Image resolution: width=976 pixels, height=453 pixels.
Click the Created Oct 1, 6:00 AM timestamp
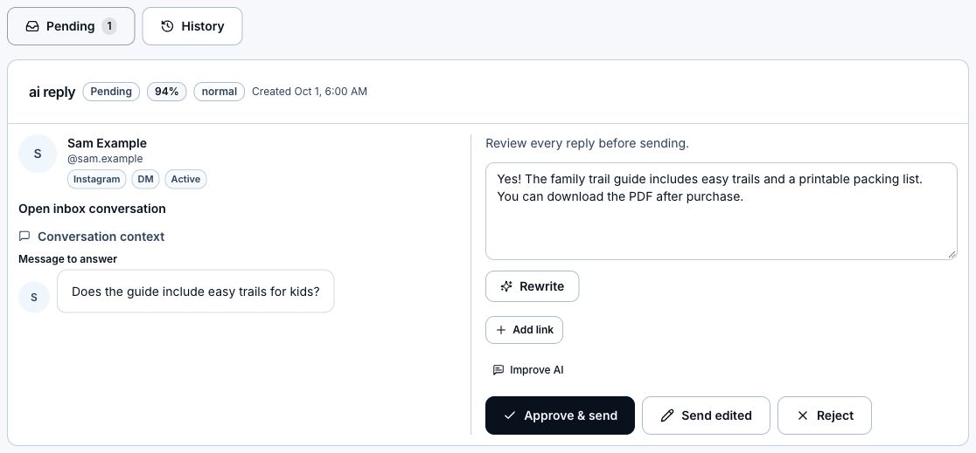[310, 92]
